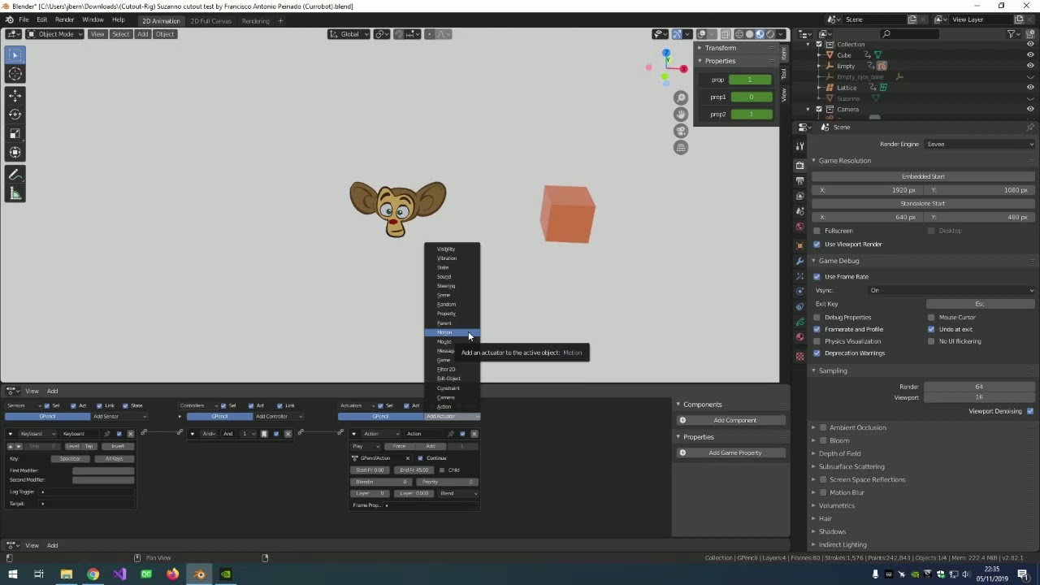Screen dimensions: 1040x585
Task: Choose Visibility from the actuator menu
Action: click(x=453, y=249)
